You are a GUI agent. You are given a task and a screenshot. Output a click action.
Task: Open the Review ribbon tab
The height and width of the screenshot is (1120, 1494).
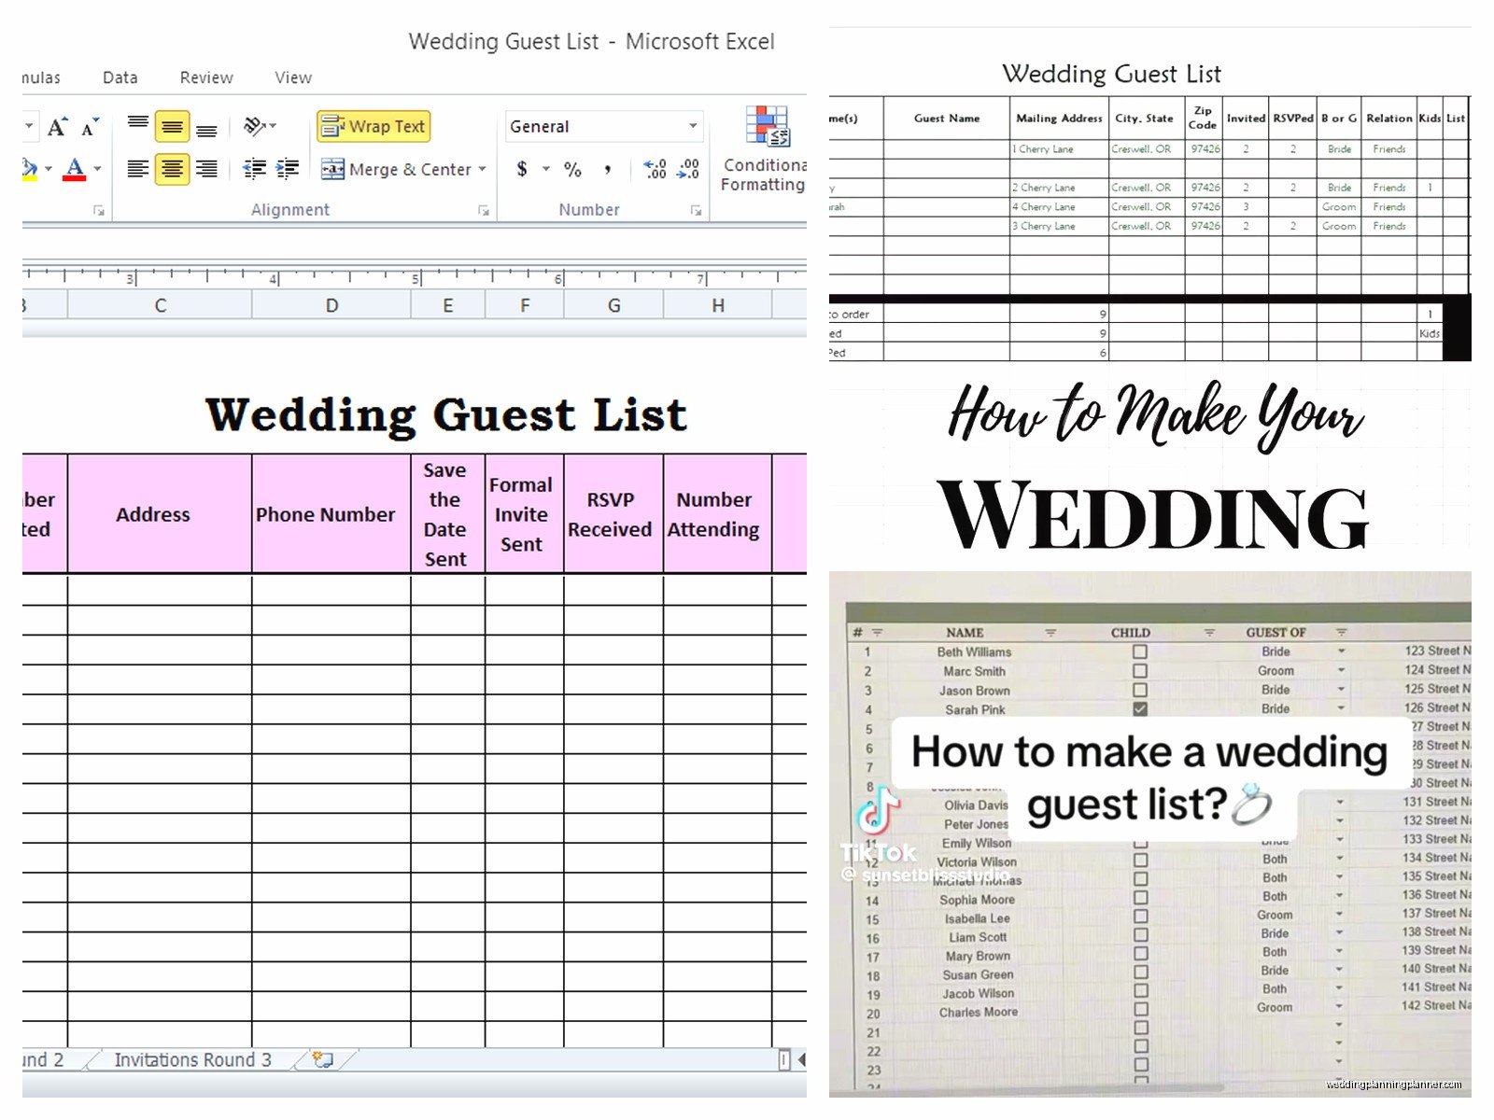206,77
